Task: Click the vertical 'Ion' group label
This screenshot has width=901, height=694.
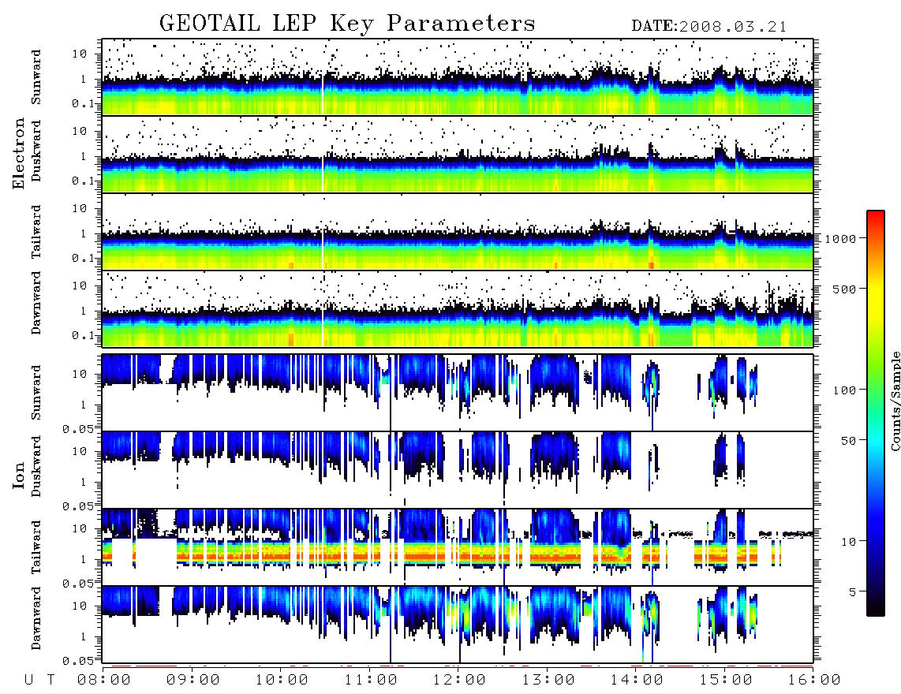Action: pyautogui.click(x=19, y=475)
